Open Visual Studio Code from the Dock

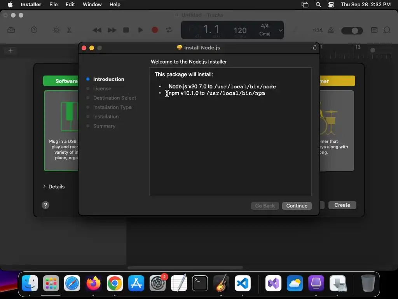pos(243,283)
